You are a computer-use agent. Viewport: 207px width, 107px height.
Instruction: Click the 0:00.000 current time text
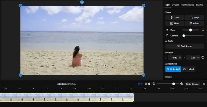pyautogui.click(x=62, y=84)
